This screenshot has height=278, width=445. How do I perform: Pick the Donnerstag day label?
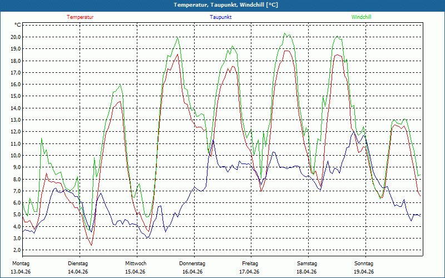pos(192,263)
